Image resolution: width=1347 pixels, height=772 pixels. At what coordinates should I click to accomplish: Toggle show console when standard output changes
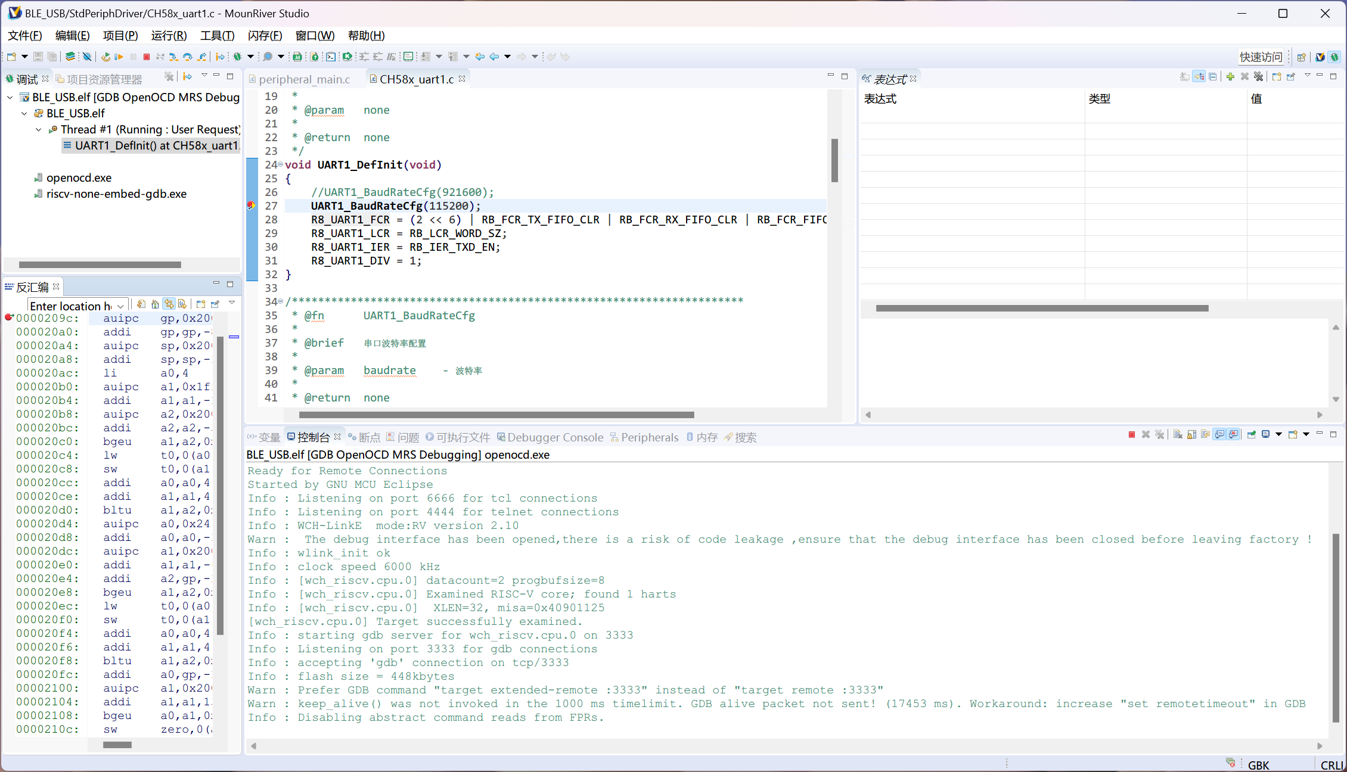click(1219, 434)
